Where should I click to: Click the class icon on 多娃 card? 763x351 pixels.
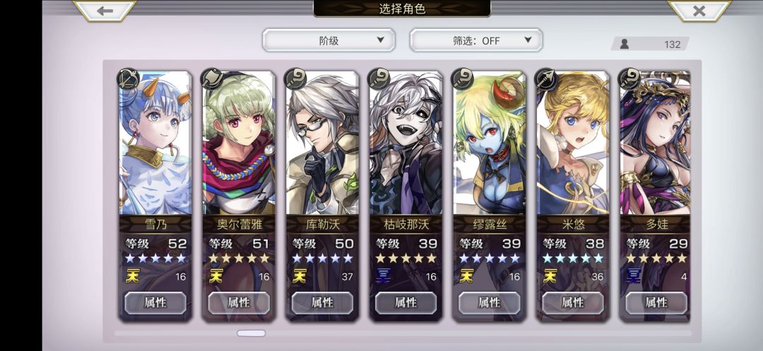[629, 79]
